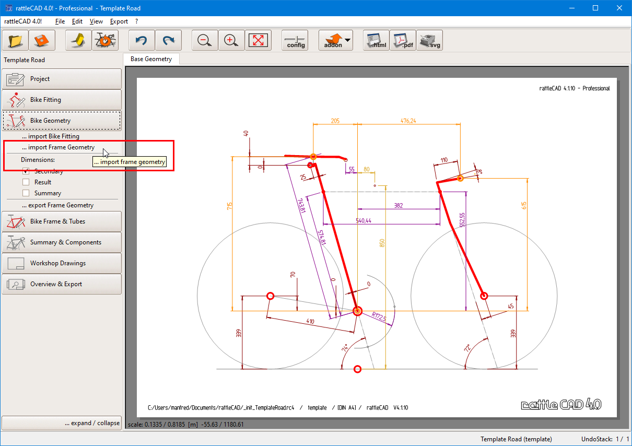Click the scale status bar text
632x446 pixels.
click(186, 424)
